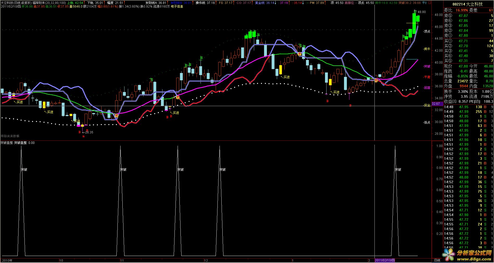The image size is (494, 263).
Task: Click the 委比 16.99% value
Action: coord(456,10)
